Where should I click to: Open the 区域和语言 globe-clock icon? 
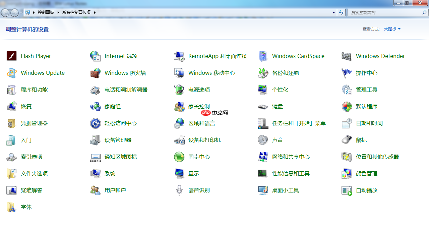179,123
